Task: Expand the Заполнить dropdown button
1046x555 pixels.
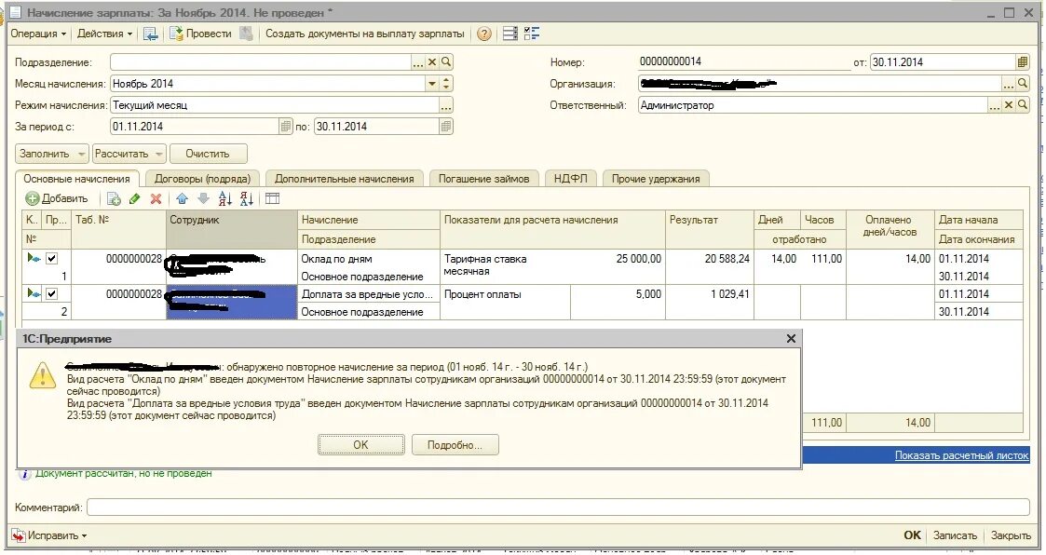Action: point(81,154)
